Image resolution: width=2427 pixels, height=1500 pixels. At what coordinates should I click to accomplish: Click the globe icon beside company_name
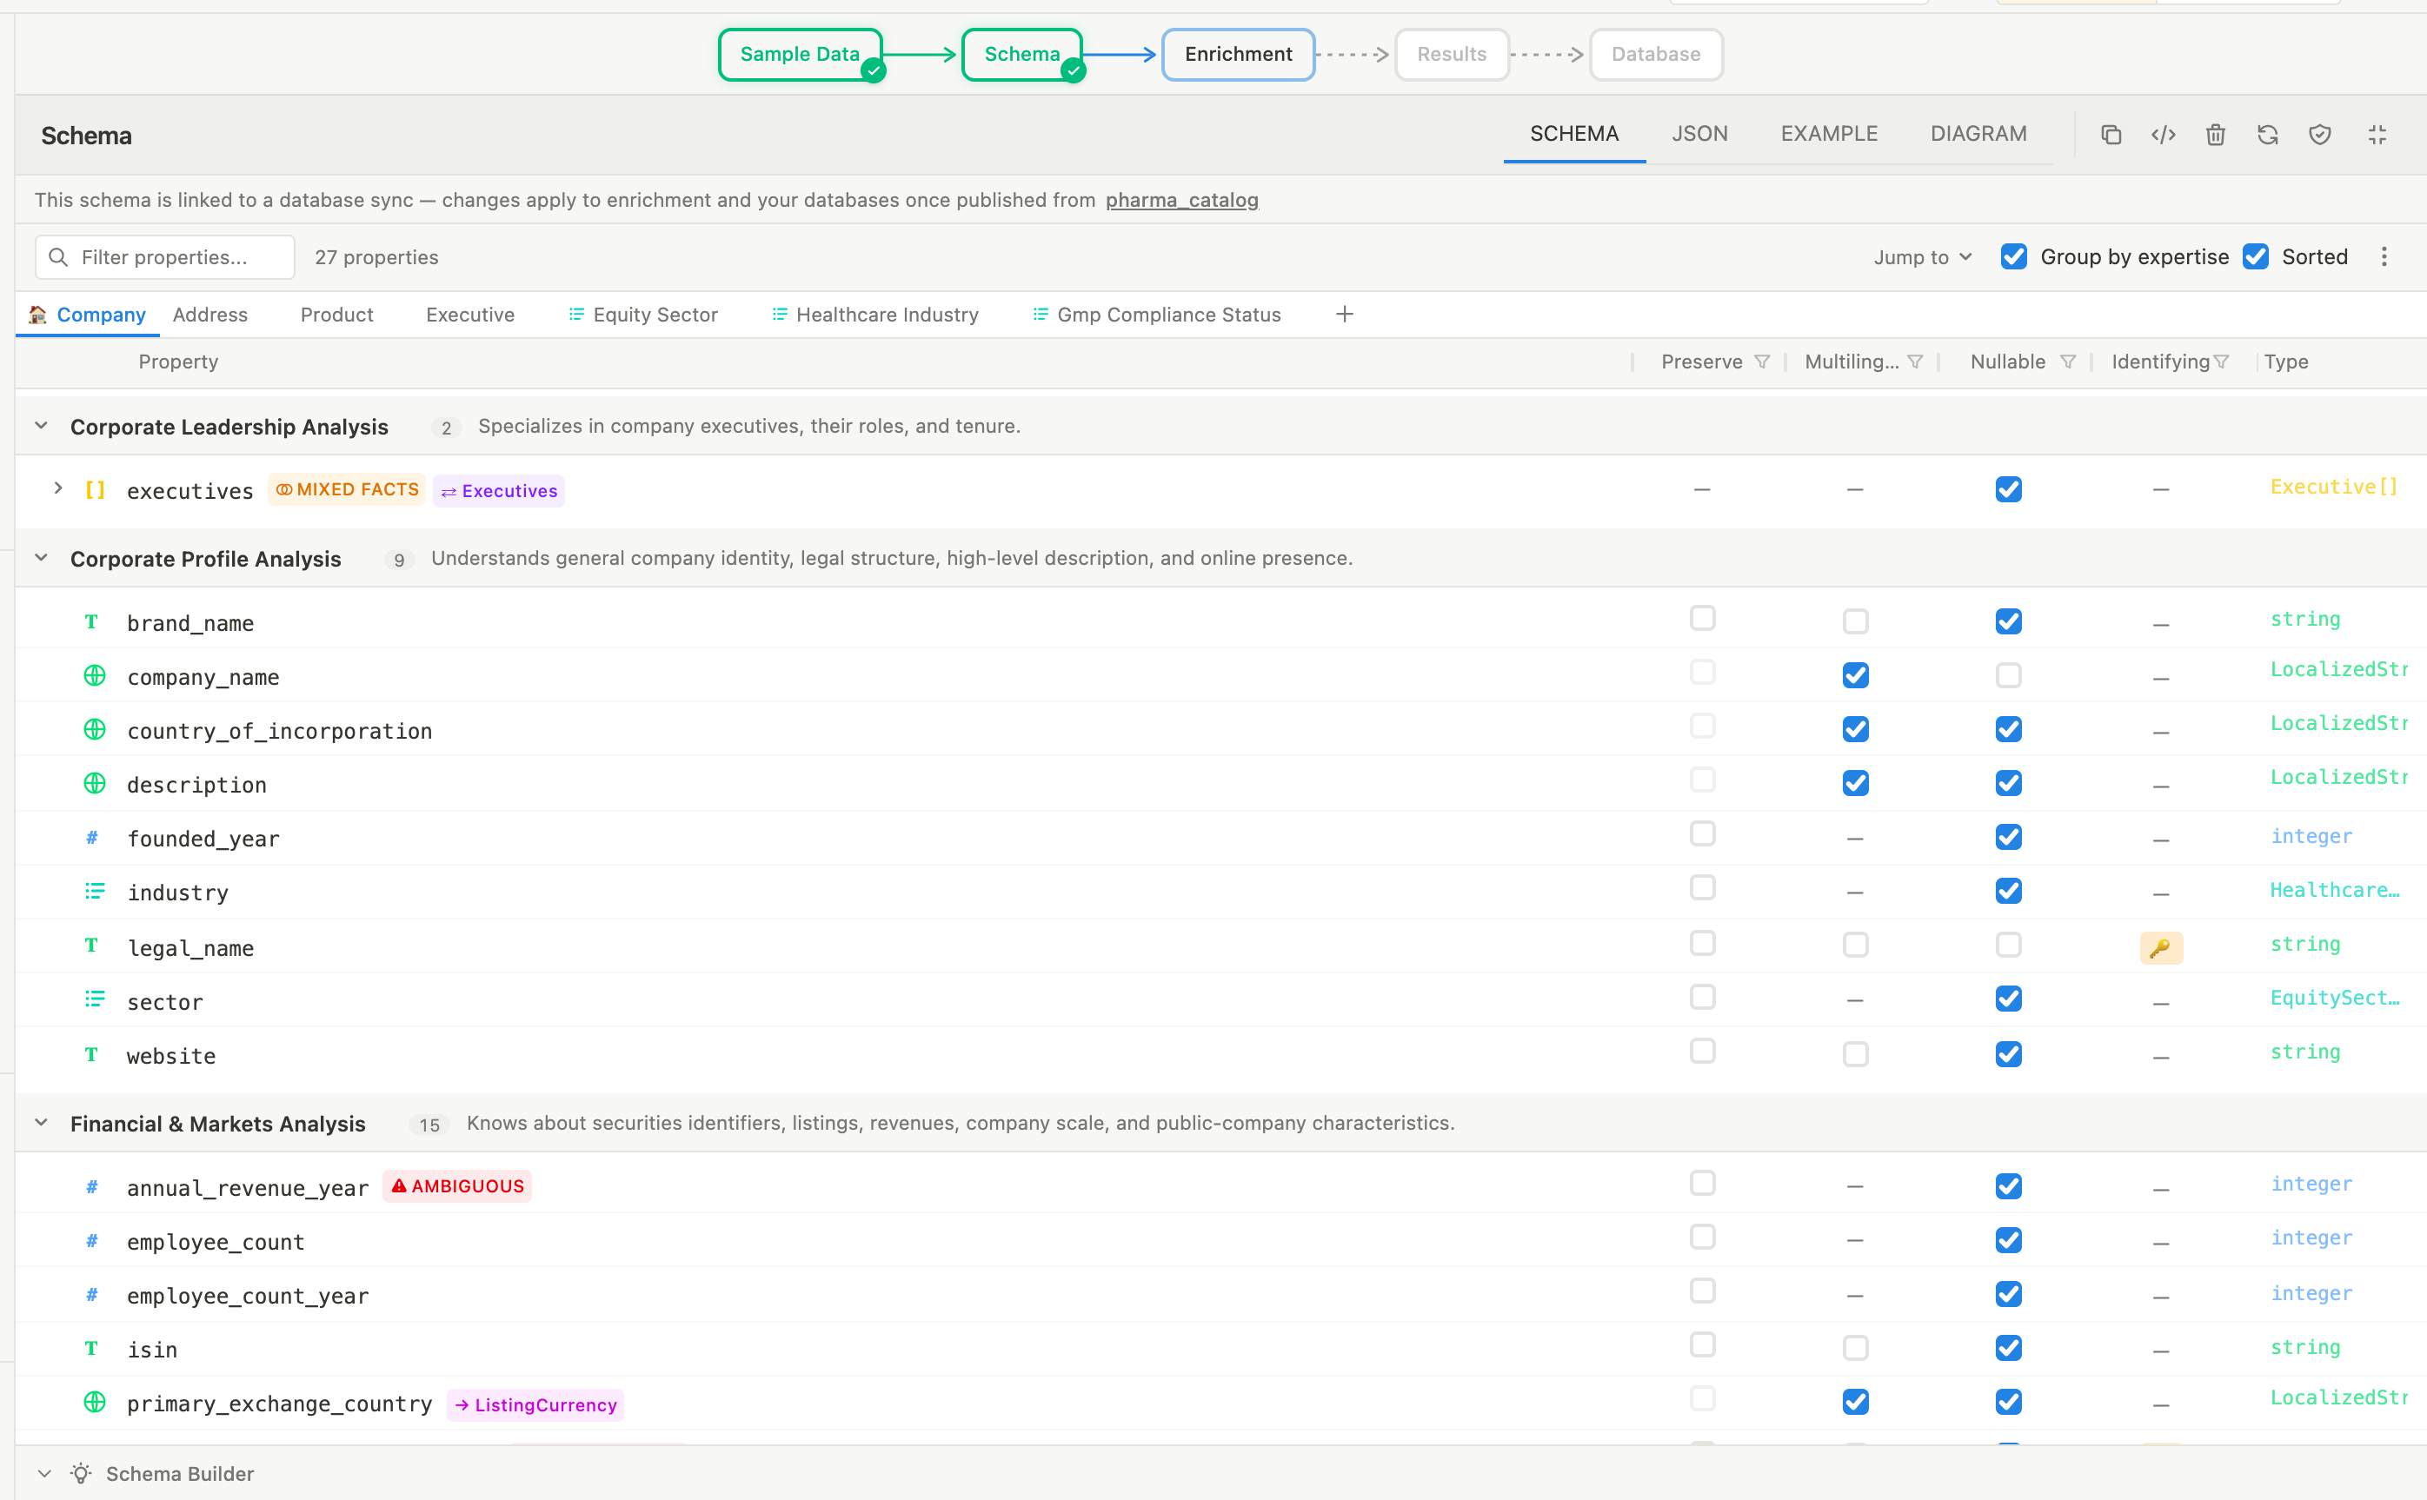94,677
